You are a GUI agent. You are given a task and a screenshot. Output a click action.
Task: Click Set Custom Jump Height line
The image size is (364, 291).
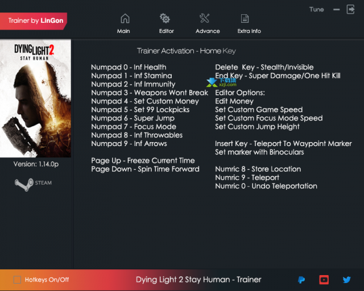258,127
